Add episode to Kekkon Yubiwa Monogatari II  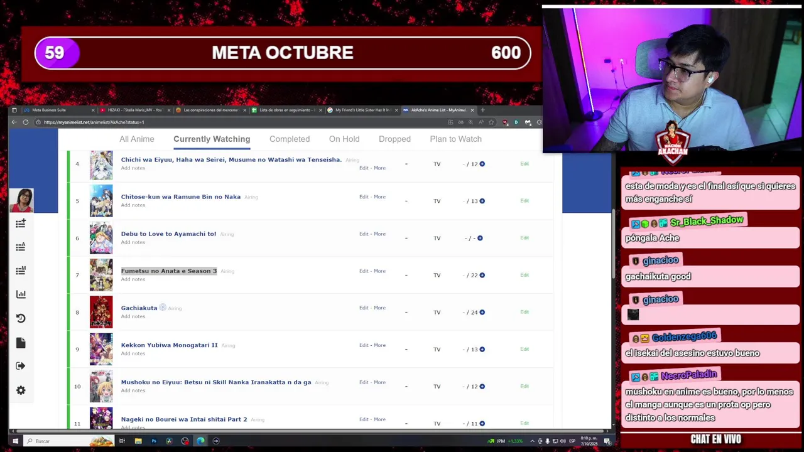click(482, 349)
